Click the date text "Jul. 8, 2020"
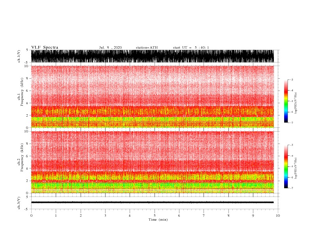The image size is (313, 242). [110, 47]
